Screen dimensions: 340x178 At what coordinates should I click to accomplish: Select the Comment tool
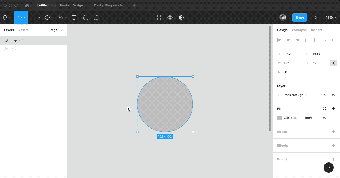click(97, 18)
